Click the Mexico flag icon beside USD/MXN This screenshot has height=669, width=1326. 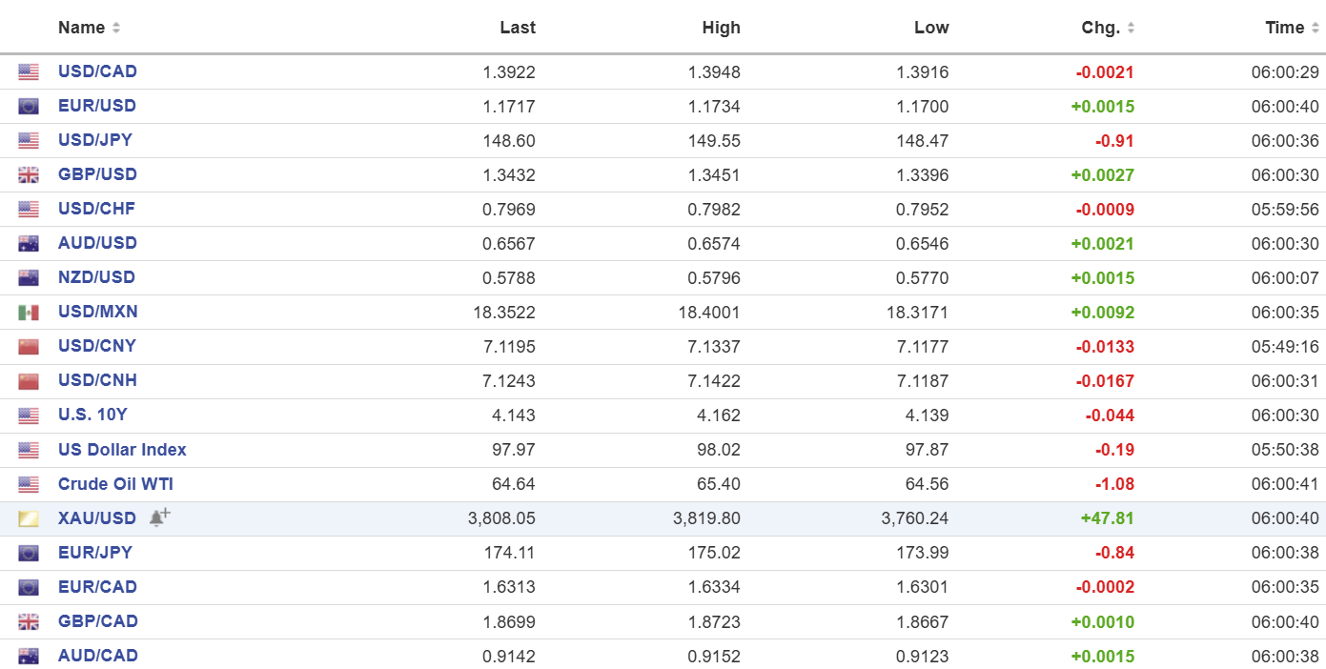click(x=29, y=313)
